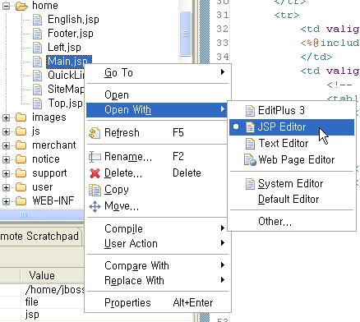360x322 pixels.
Task: Open the User Action submenu
Action: (x=157, y=243)
